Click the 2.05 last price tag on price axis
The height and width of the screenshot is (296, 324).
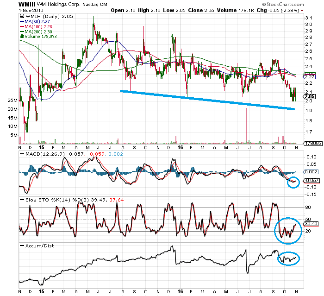click(x=310, y=97)
